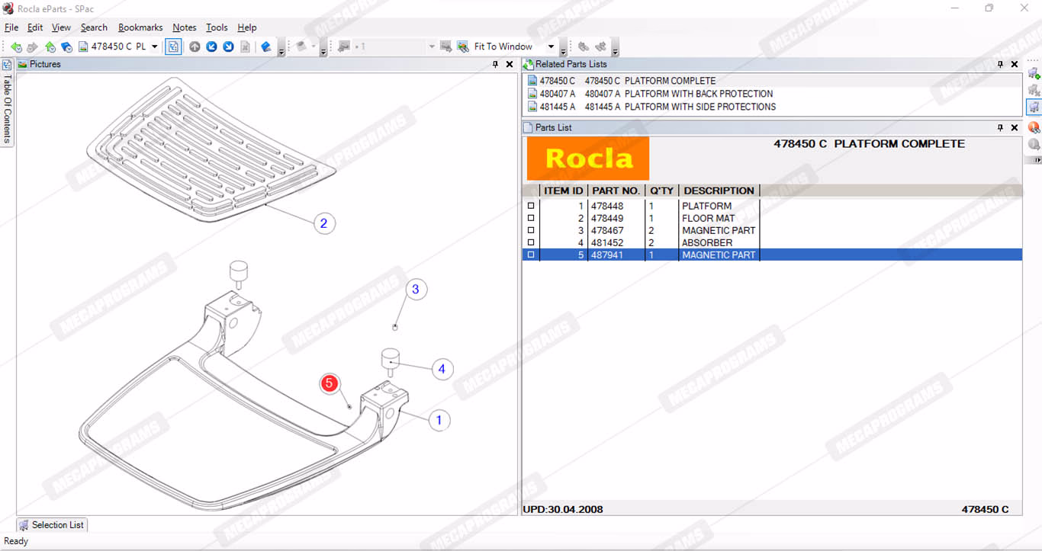Click the gray up arrow toolbar icon

pos(195,47)
